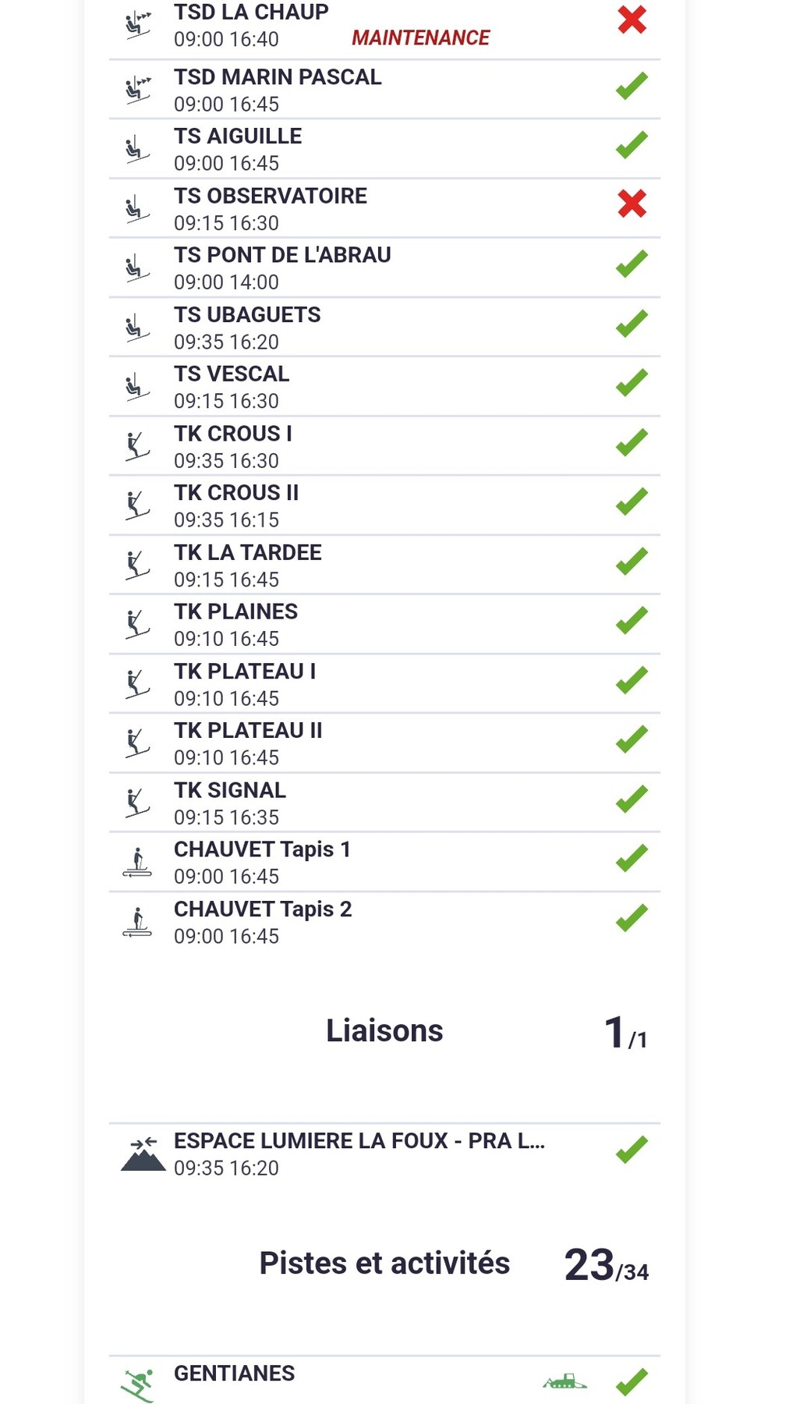Click the red cross on TS OBSERVATOIRE
807x1404 pixels.
[x=632, y=204]
